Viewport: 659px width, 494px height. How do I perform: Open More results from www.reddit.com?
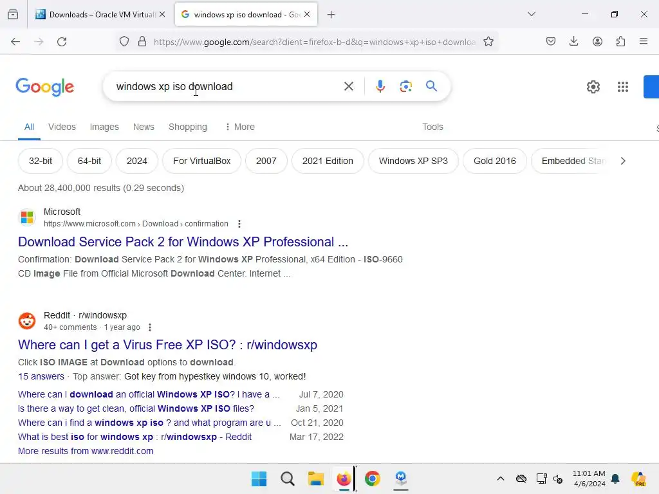pyautogui.click(x=86, y=451)
